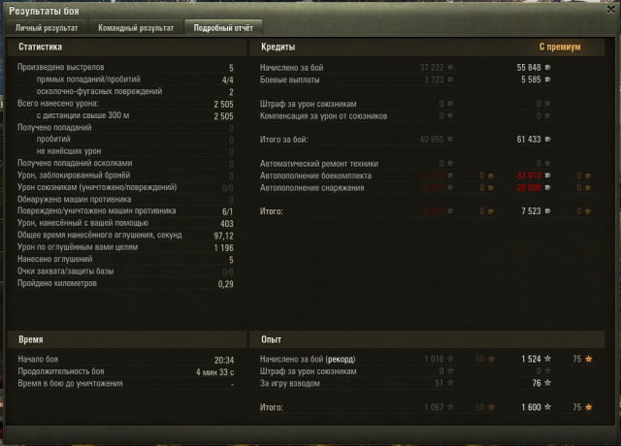Click the Время section header

tap(30, 339)
